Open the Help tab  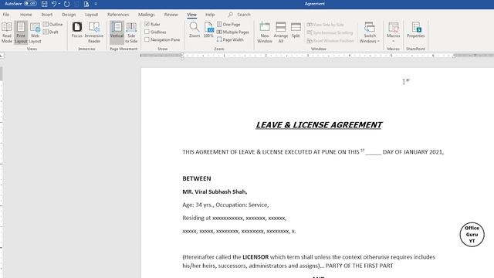(210, 15)
